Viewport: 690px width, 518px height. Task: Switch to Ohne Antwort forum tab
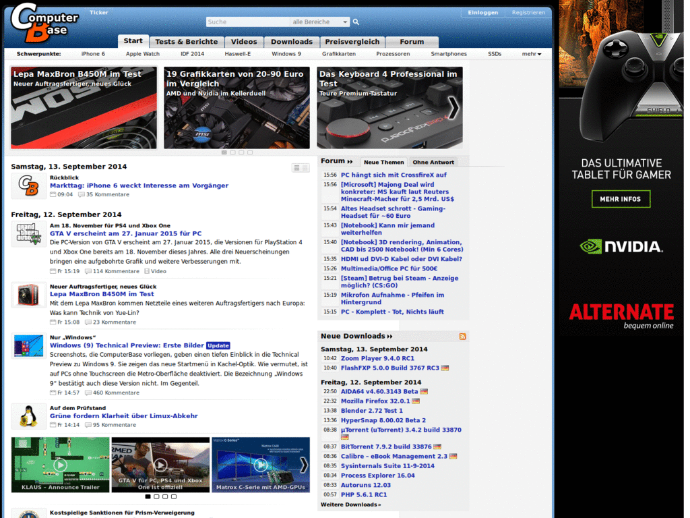coord(433,162)
